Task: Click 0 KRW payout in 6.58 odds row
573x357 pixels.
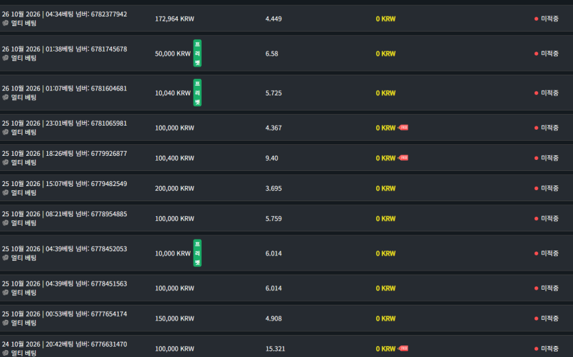Action: [x=386, y=54]
